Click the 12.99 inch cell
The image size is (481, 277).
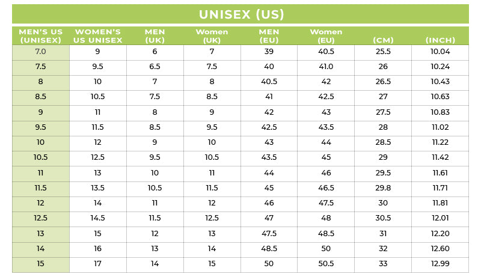pyautogui.click(x=440, y=264)
